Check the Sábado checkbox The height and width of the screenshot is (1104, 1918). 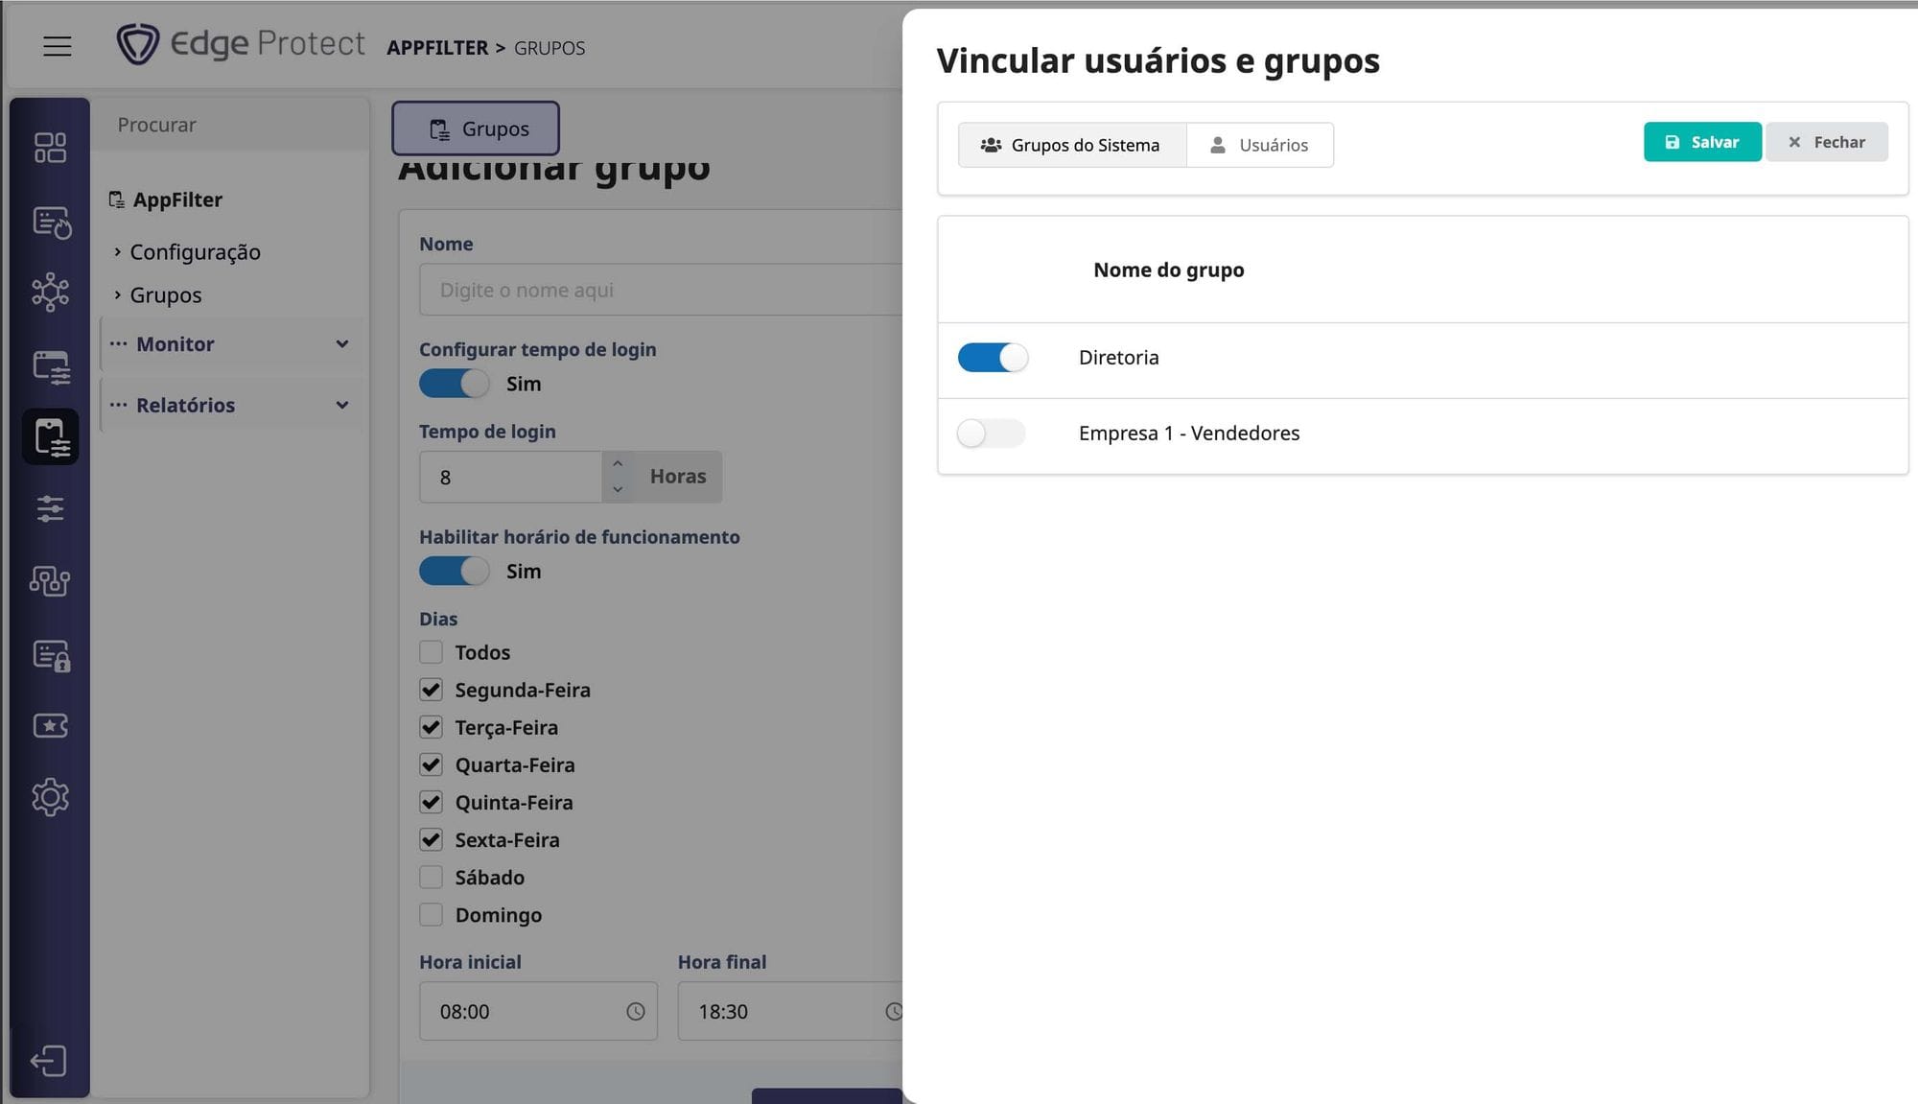pyautogui.click(x=431, y=878)
